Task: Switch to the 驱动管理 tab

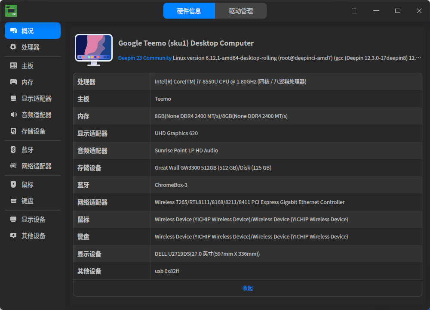Action: pos(241,11)
